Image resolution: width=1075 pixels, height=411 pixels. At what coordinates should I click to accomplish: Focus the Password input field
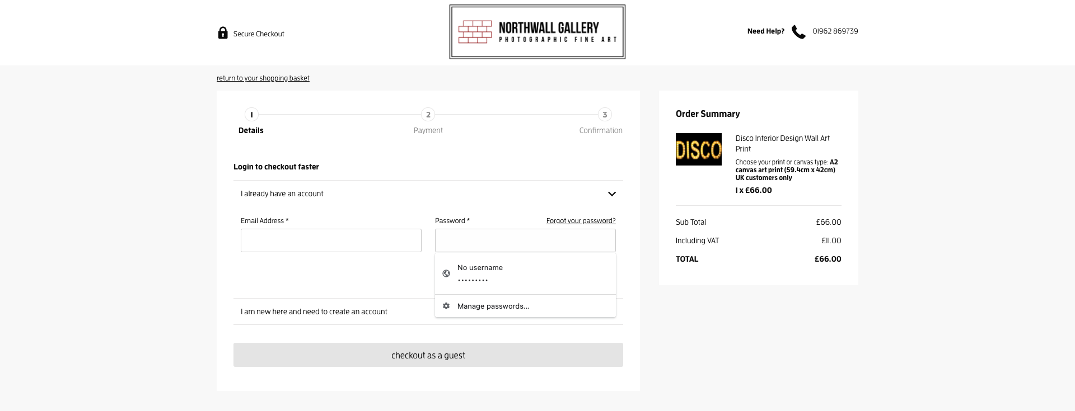click(525, 240)
